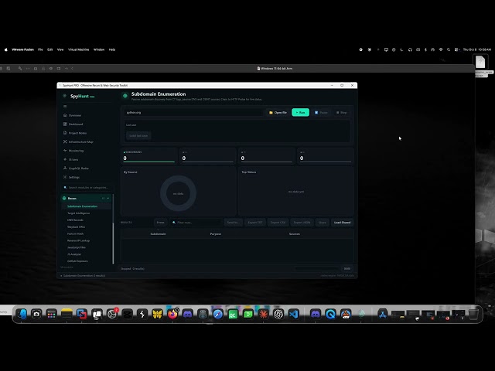The width and height of the screenshot is (495, 371).
Task: Select GitHub Exposure module
Action: [77, 261]
